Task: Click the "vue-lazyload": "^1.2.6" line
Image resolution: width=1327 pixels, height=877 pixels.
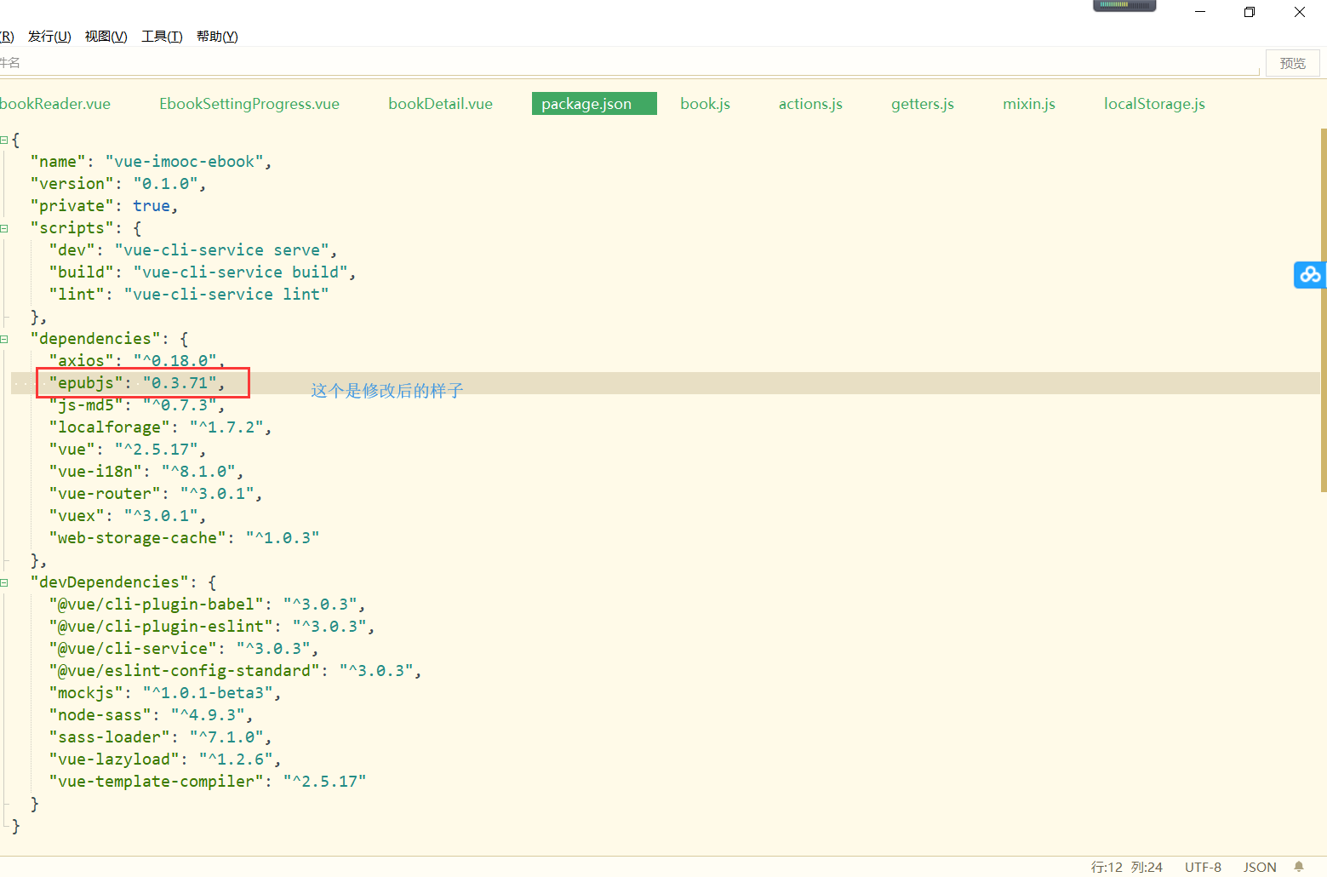Action: coord(165,759)
